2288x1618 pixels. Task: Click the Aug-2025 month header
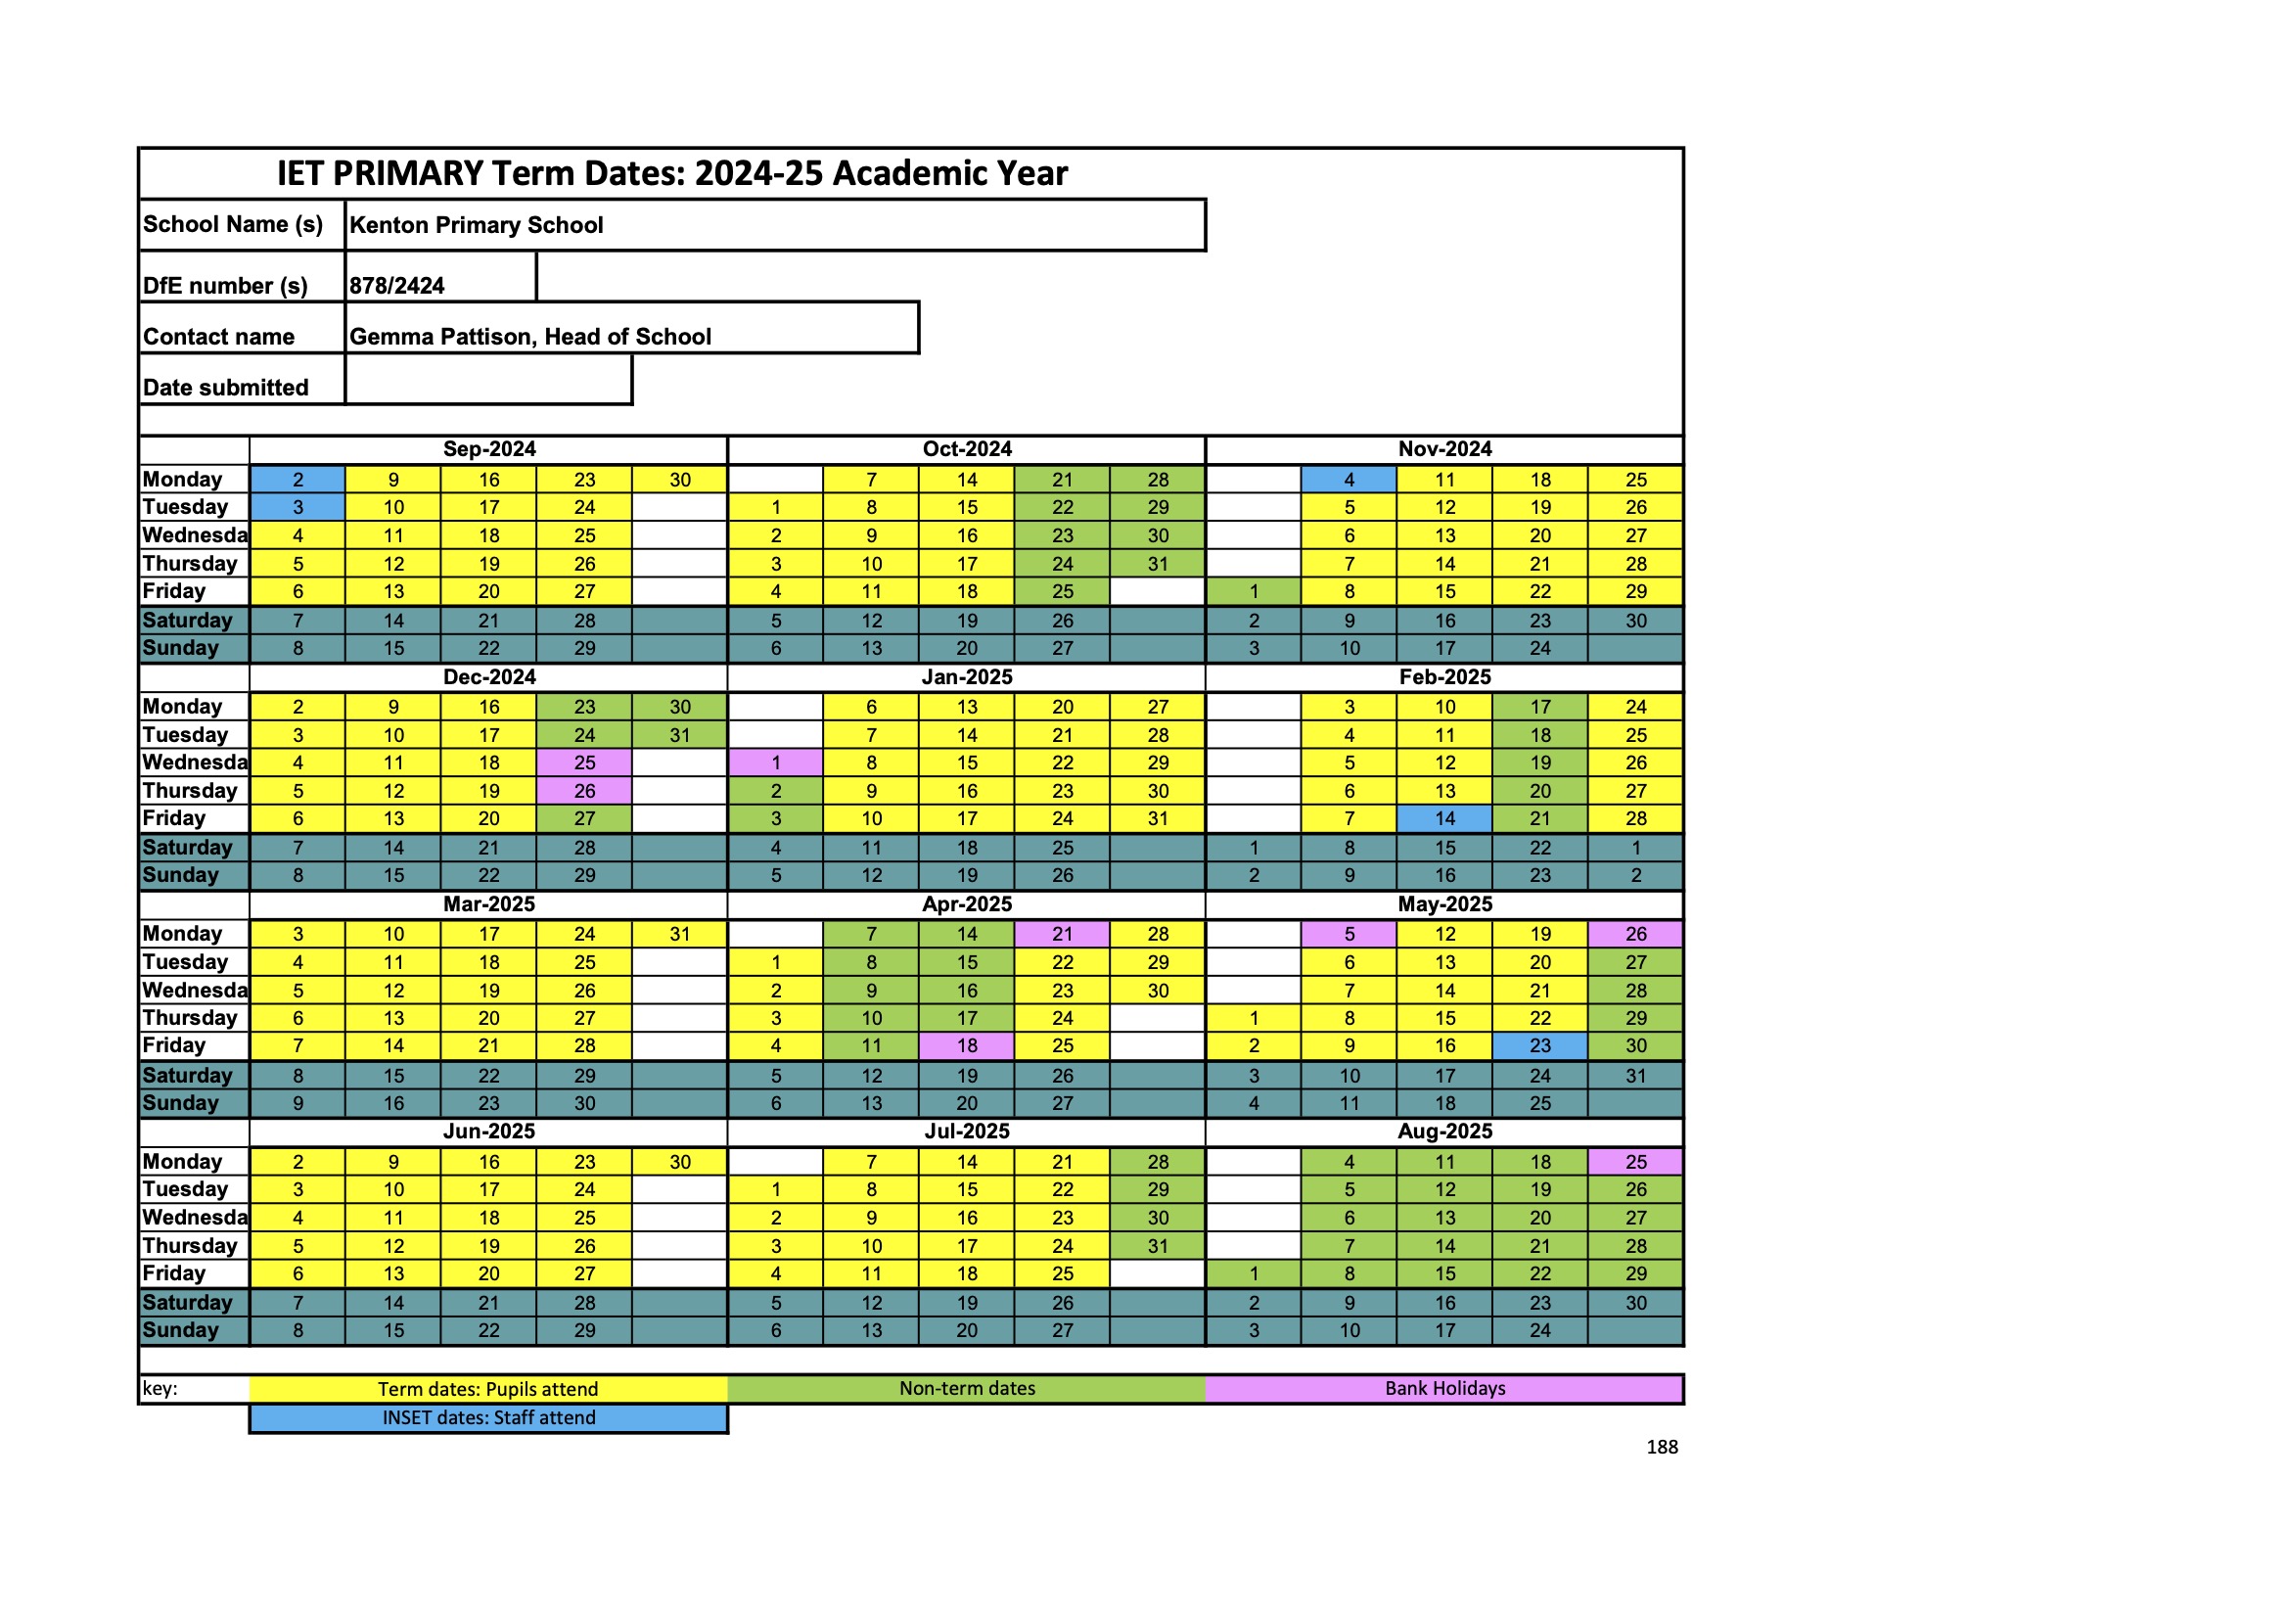(x=1444, y=1131)
